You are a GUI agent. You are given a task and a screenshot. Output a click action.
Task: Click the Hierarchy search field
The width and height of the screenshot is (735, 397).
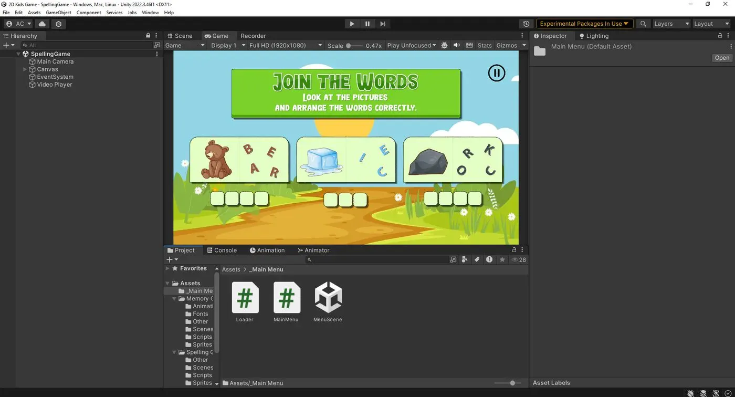tap(87, 45)
